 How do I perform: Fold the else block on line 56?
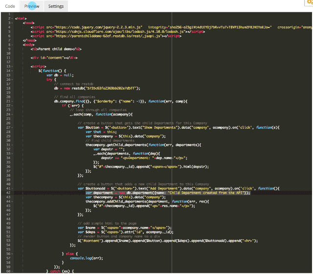click(x=12, y=254)
